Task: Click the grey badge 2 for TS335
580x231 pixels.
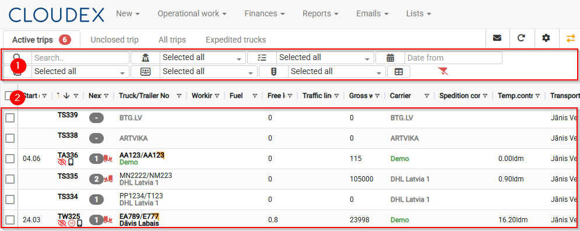Action: [97, 179]
